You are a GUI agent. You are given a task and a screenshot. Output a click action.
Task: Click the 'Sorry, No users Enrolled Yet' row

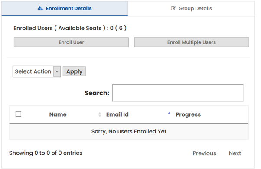coord(129,131)
